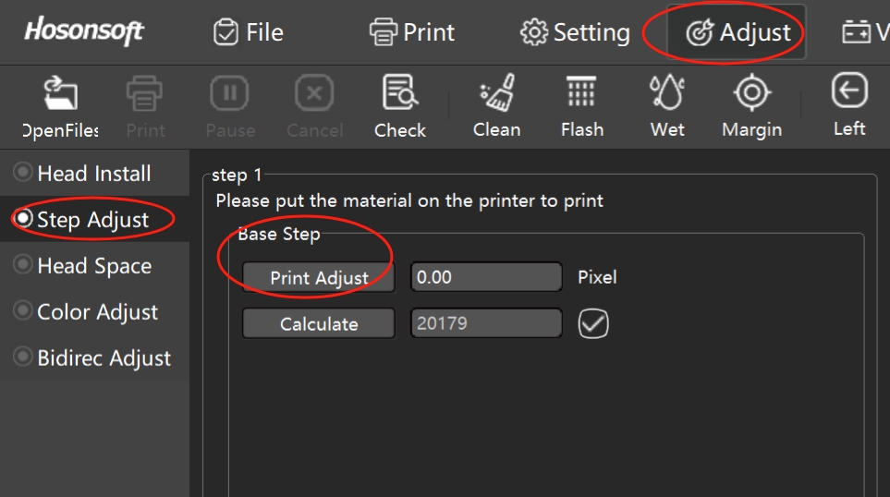Start head cleaning with Clean icon

point(496,95)
